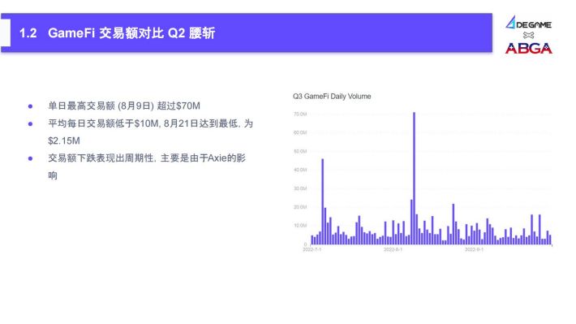576x324 pixels.
Task: Click the 40.0M y-axis label
Action: pyautogui.click(x=300, y=170)
